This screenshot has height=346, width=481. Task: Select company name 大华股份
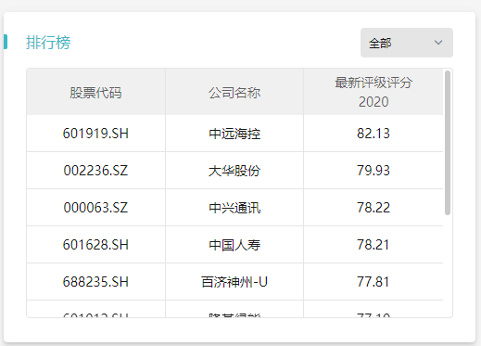tap(234, 171)
